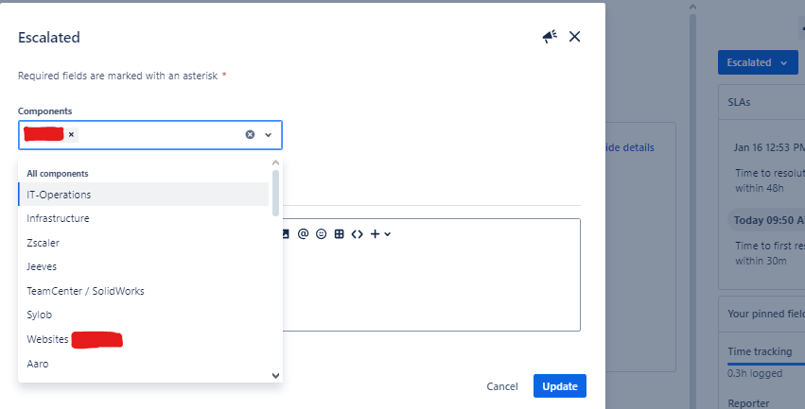Click the components list scrollbar thumb
This screenshot has height=409, width=805.
tap(275, 193)
